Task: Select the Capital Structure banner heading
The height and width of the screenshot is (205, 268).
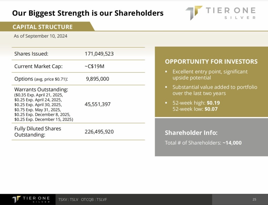Action: pos(43,27)
